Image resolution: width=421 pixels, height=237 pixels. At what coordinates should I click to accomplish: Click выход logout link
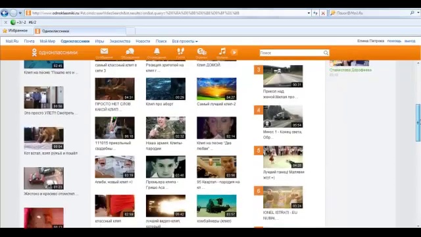coord(410,41)
